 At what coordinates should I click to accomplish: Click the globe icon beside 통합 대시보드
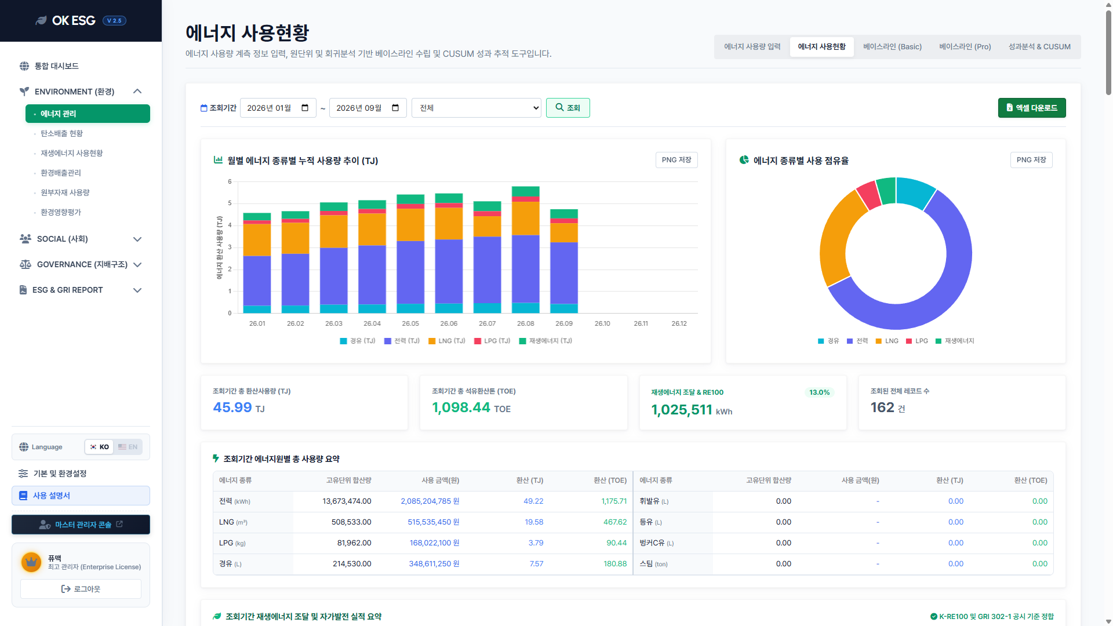point(24,66)
